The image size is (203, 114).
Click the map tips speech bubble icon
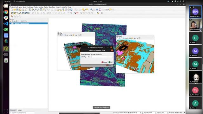(x=110, y=10)
